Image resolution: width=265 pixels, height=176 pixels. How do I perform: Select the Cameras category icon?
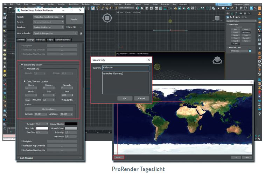237,17
